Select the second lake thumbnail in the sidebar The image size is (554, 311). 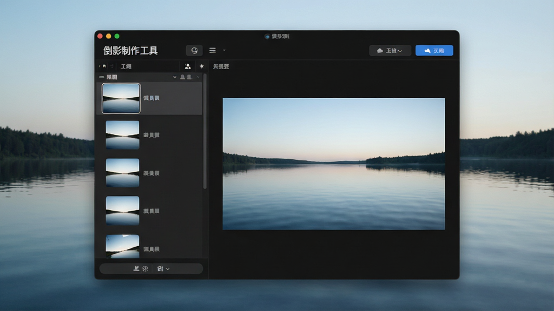tap(123, 135)
